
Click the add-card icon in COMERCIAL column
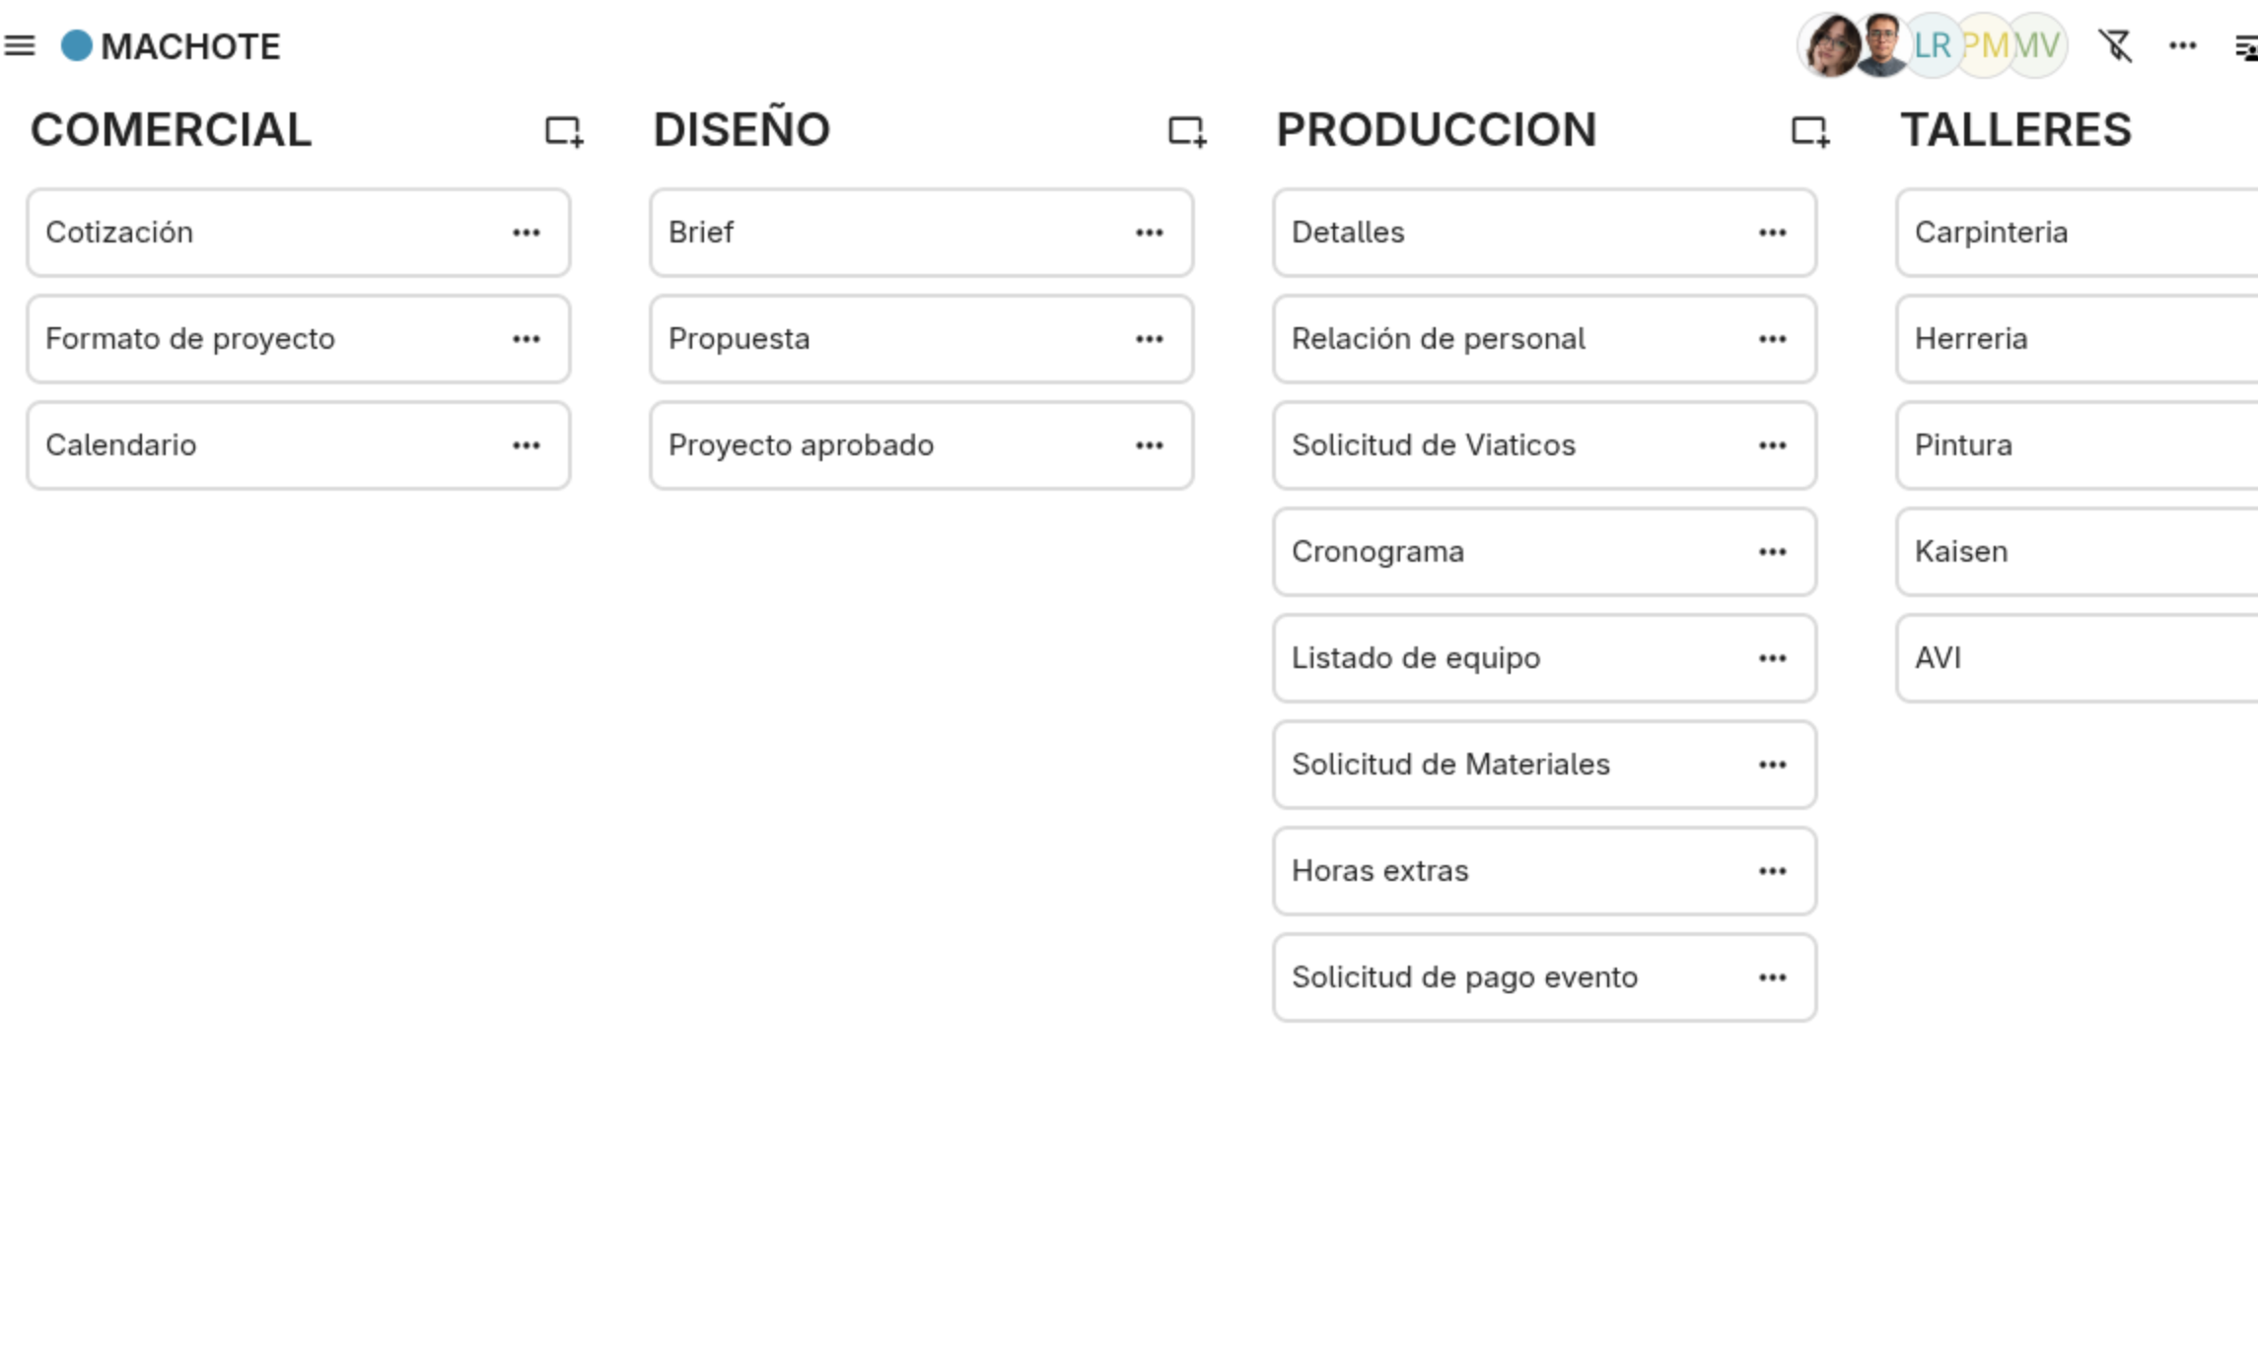pos(564,133)
